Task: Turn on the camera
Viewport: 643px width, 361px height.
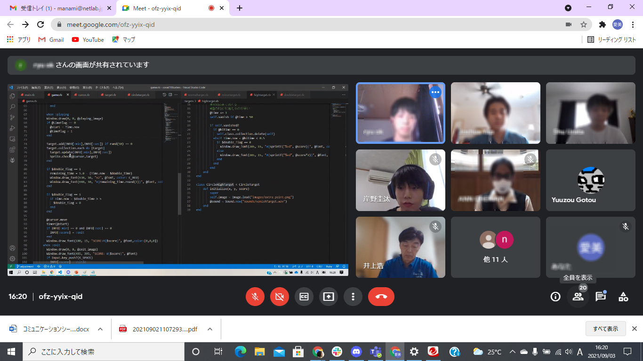Action: pyautogui.click(x=280, y=297)
